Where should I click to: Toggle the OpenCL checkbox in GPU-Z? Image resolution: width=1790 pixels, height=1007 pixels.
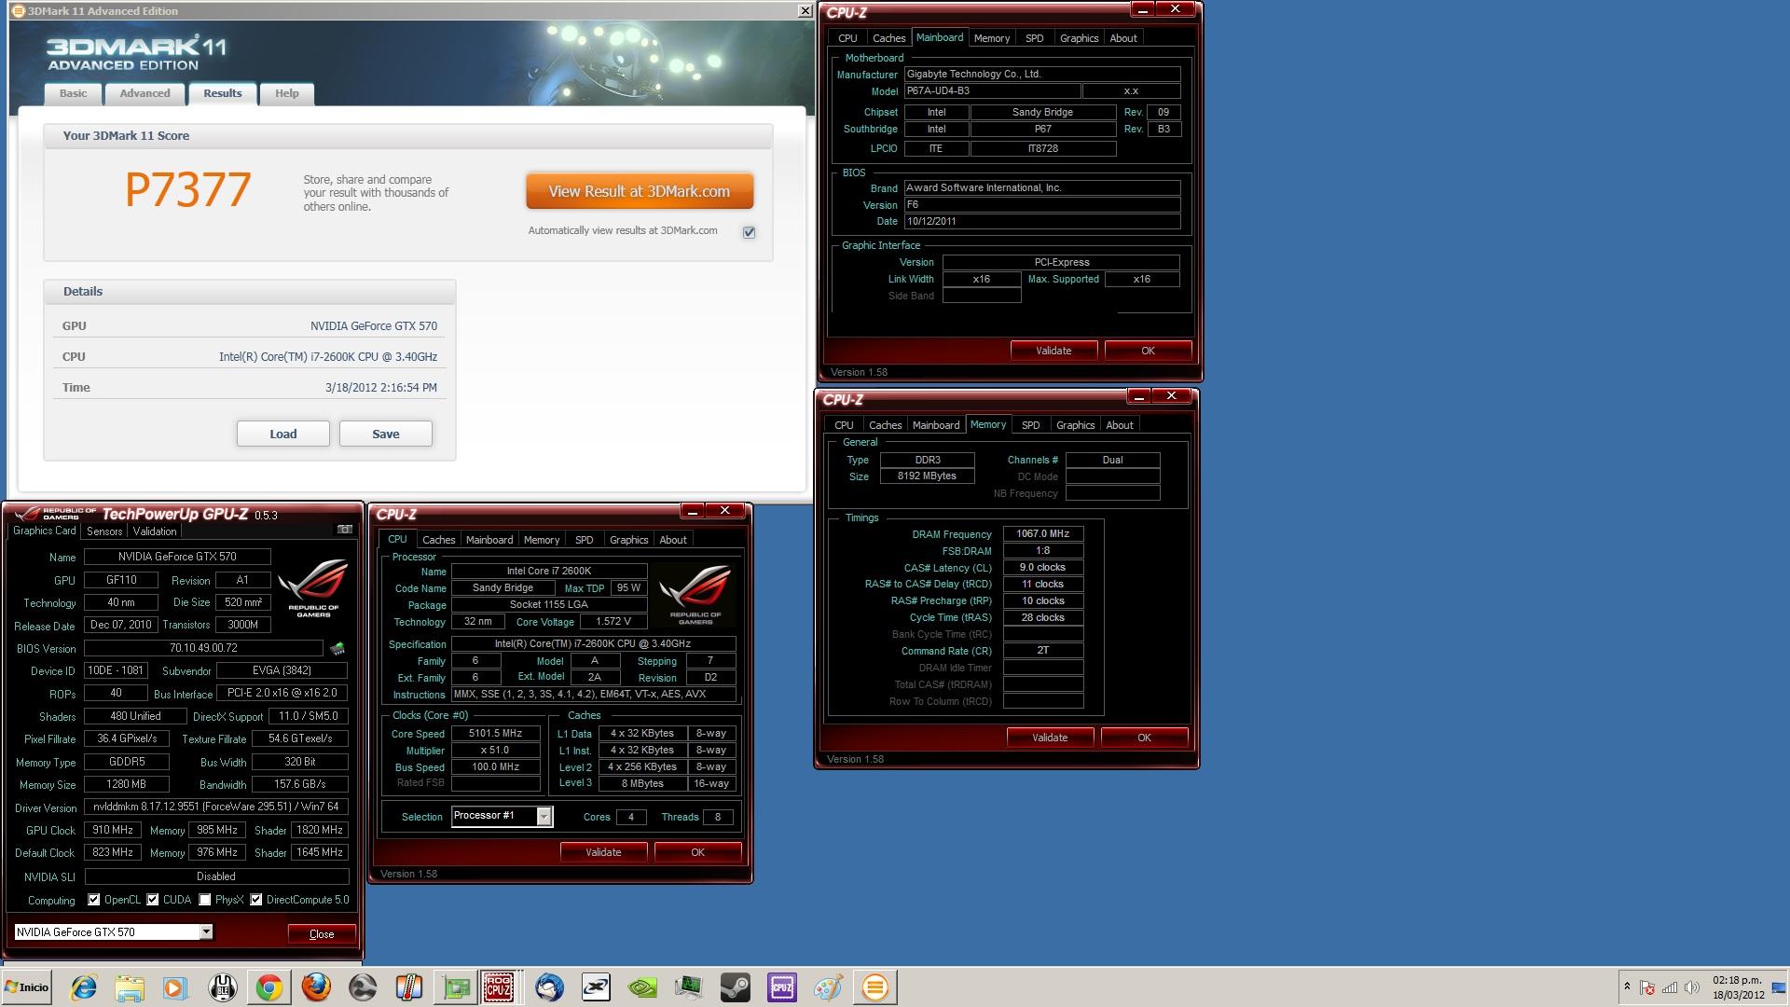coord(93,900)
